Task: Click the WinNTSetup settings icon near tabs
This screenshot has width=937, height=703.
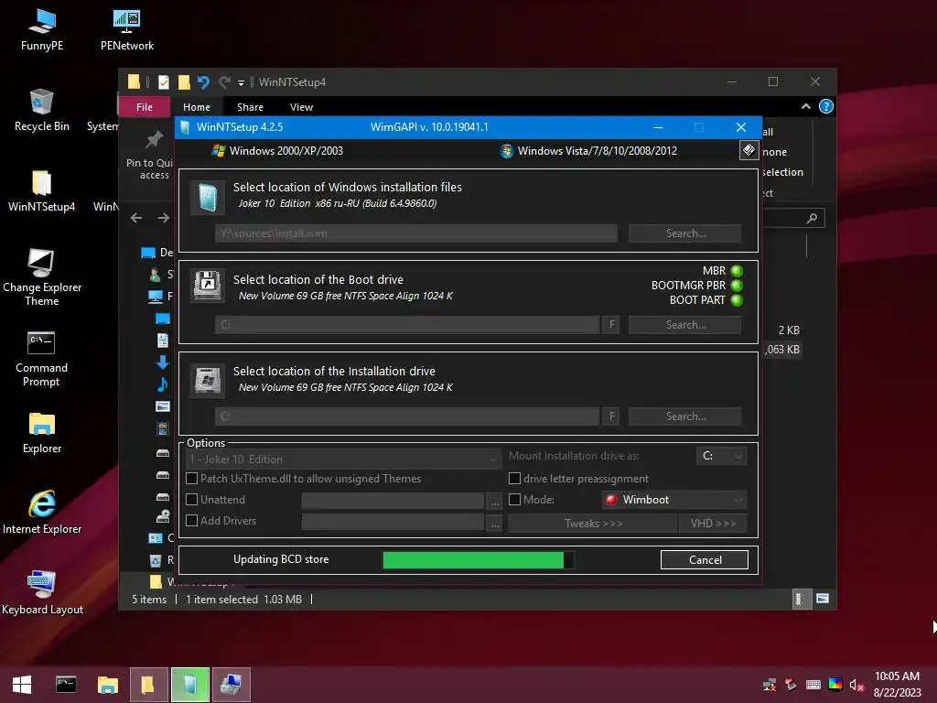Action: (749, 150)
